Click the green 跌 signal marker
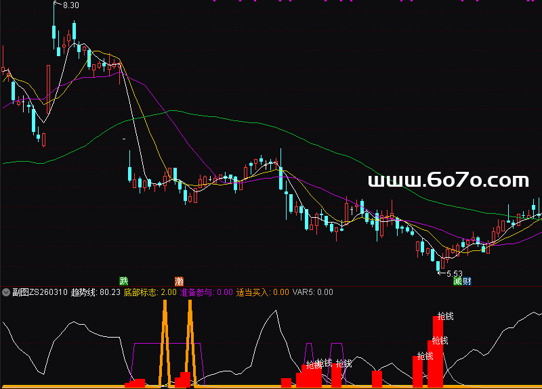 124,281
